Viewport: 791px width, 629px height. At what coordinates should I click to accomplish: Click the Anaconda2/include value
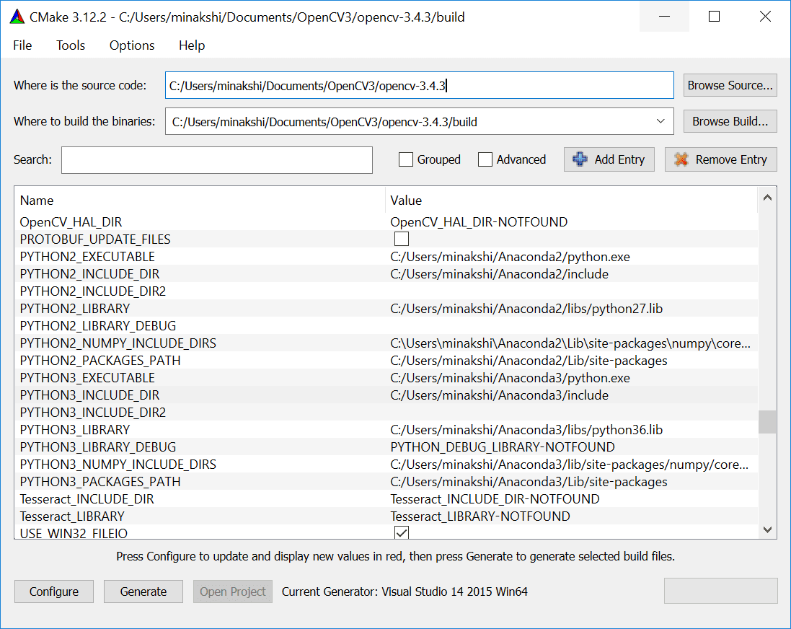[500, 274]
